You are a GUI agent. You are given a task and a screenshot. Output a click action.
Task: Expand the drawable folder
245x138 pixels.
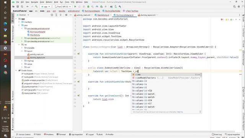(x=22, y=48)
